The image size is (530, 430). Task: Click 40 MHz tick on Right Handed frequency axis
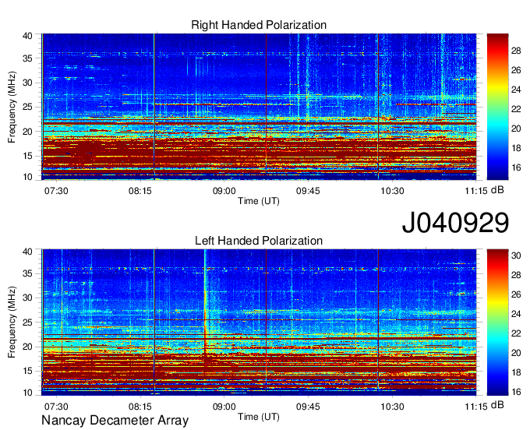(27, 36)
